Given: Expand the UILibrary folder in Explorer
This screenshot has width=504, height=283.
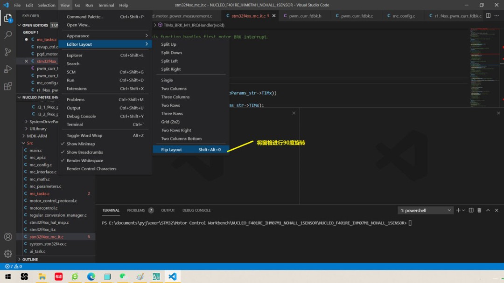Looking at the screenshot, I should [37, 128].
